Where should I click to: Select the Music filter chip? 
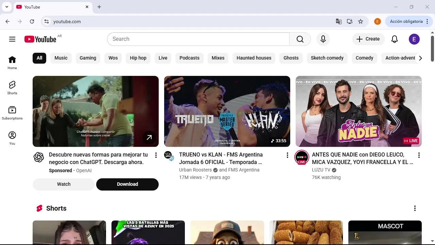(x=61, y=58)
